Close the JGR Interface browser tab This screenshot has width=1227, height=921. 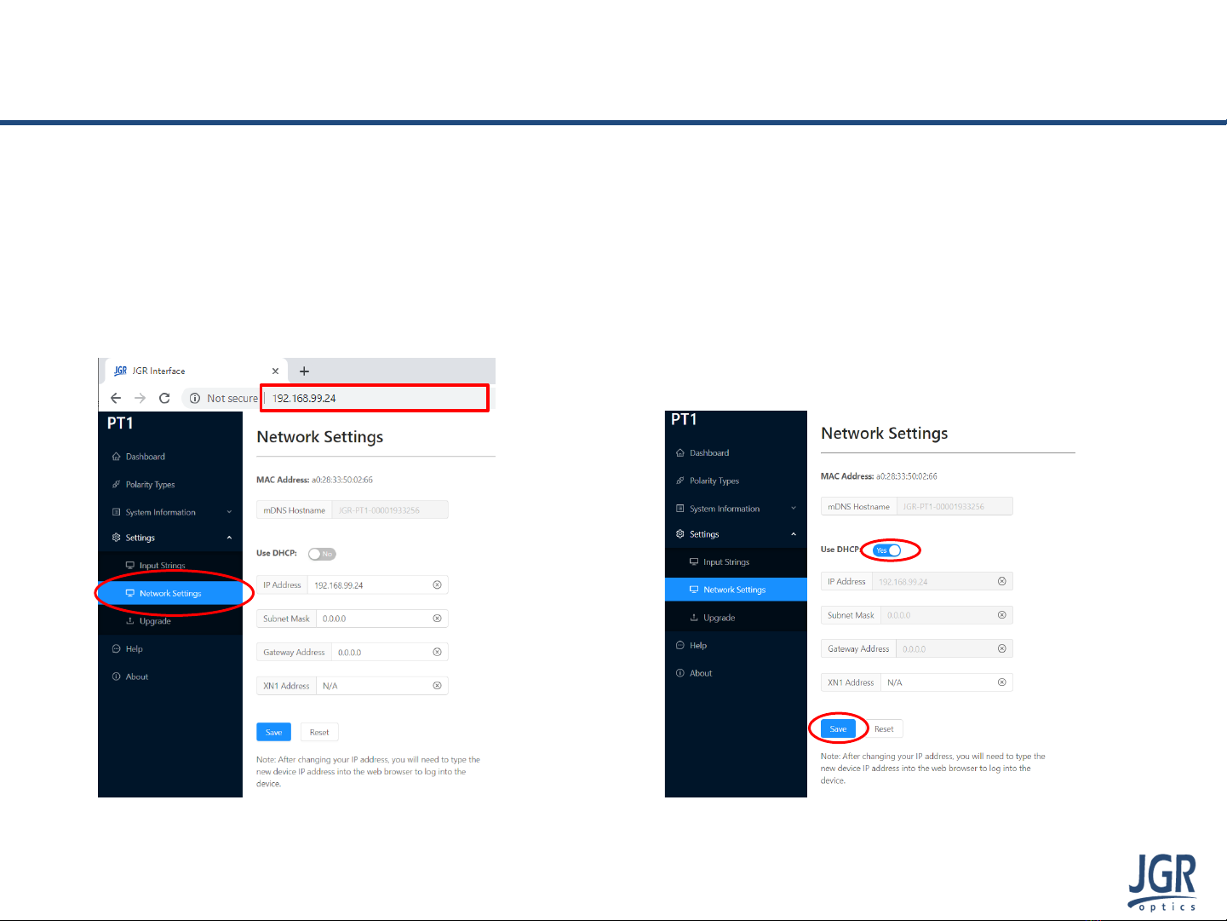tap(275, 371)
